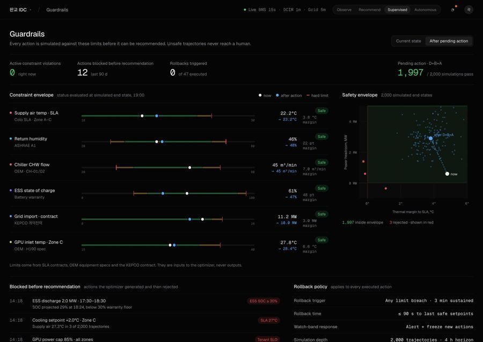Switch to Autonomous mode
Viewport: 483px width, 342px height.
click(x=425, y=10)
